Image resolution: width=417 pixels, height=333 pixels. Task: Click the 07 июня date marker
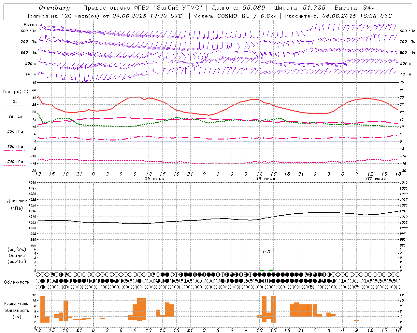pyautogui.click(x=376, y=179)
